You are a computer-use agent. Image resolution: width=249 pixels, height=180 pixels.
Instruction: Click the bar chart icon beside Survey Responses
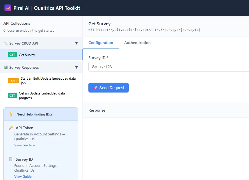(x=6, y=67)
